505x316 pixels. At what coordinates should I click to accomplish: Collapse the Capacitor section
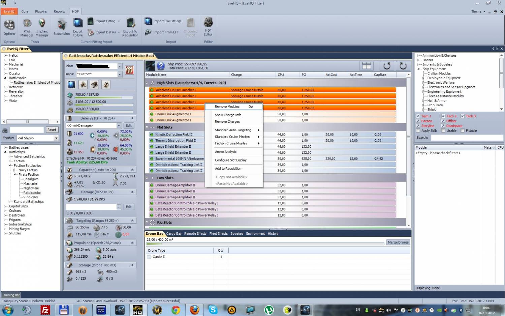point(132,170)
